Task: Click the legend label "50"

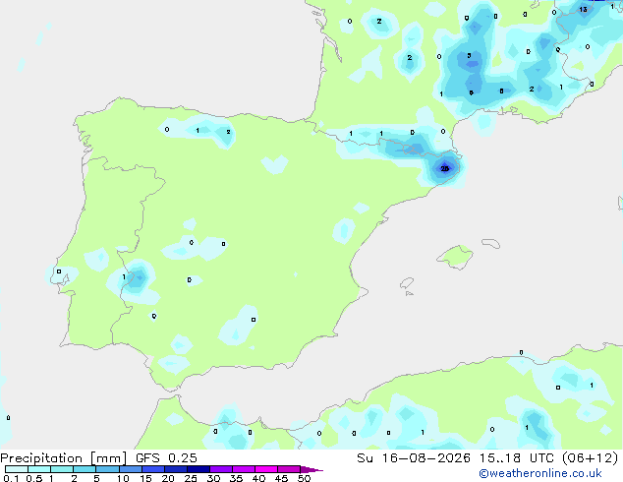Action: (304, 478)
